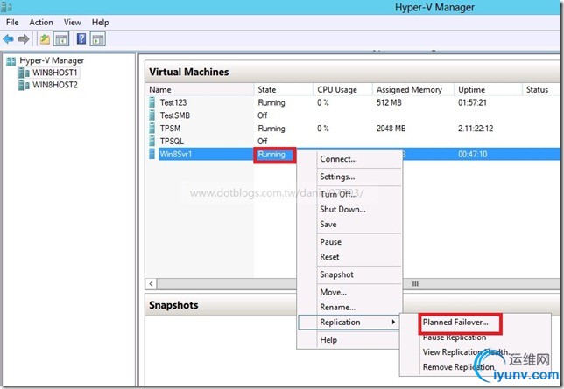The width and height of the screenshot is (564, 389).
Task: Toggle Show/Hide Console Tree toolbar icon
Action: coord(61,38)
